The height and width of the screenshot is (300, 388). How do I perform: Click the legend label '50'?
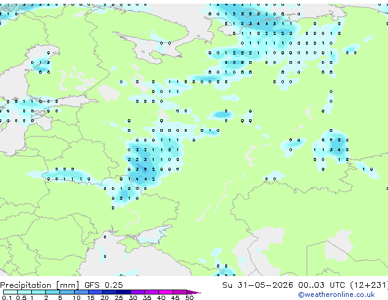point(189,298)
